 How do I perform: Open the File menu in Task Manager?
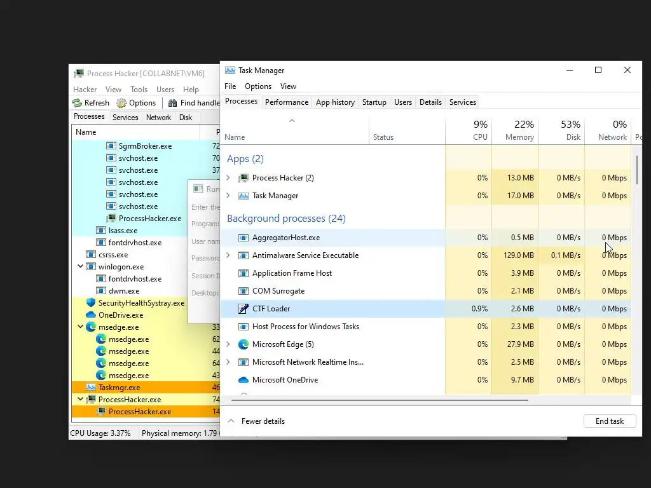[x=230, y=86]
